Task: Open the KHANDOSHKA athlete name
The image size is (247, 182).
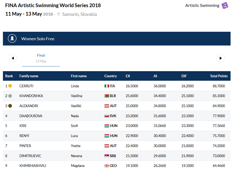Action: [31, 96]
